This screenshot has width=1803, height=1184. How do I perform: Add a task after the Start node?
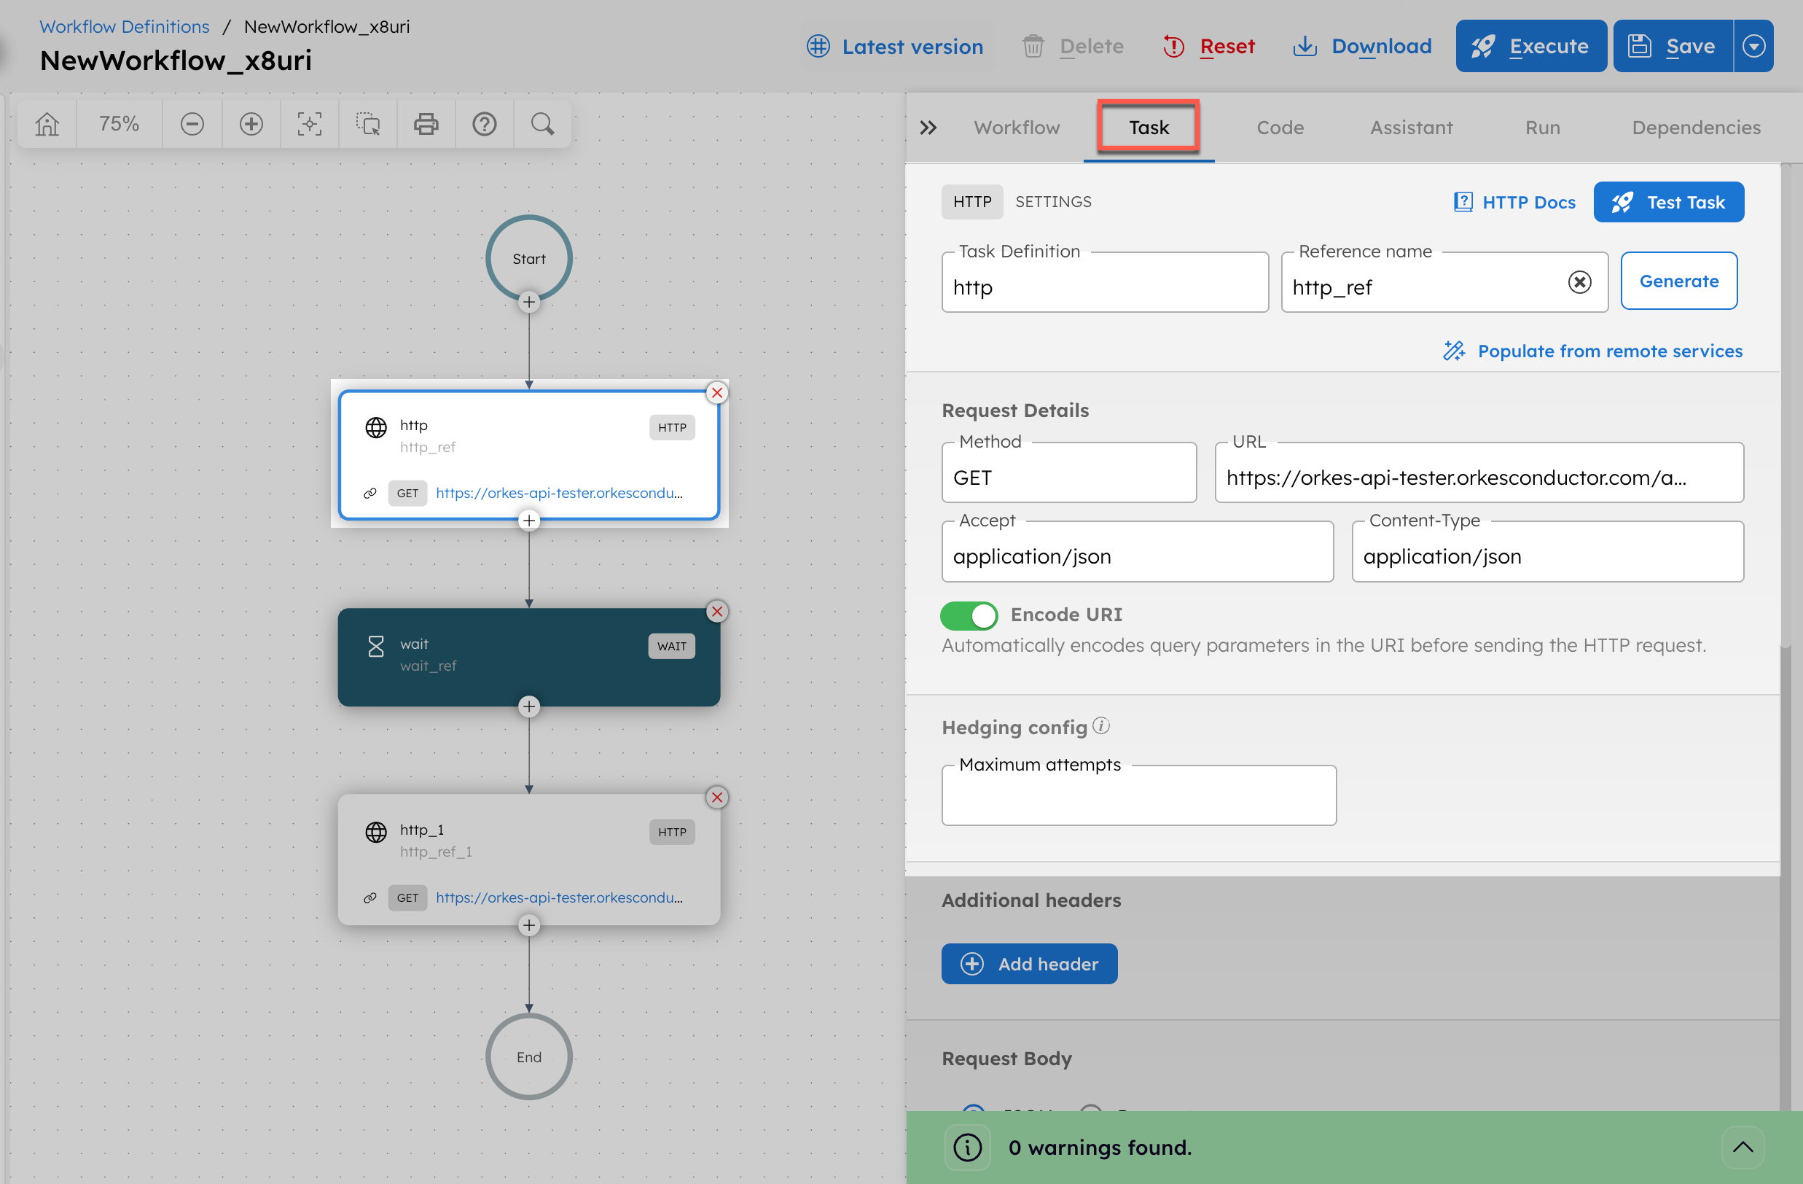pyautogui.click(x=529, y=302)
